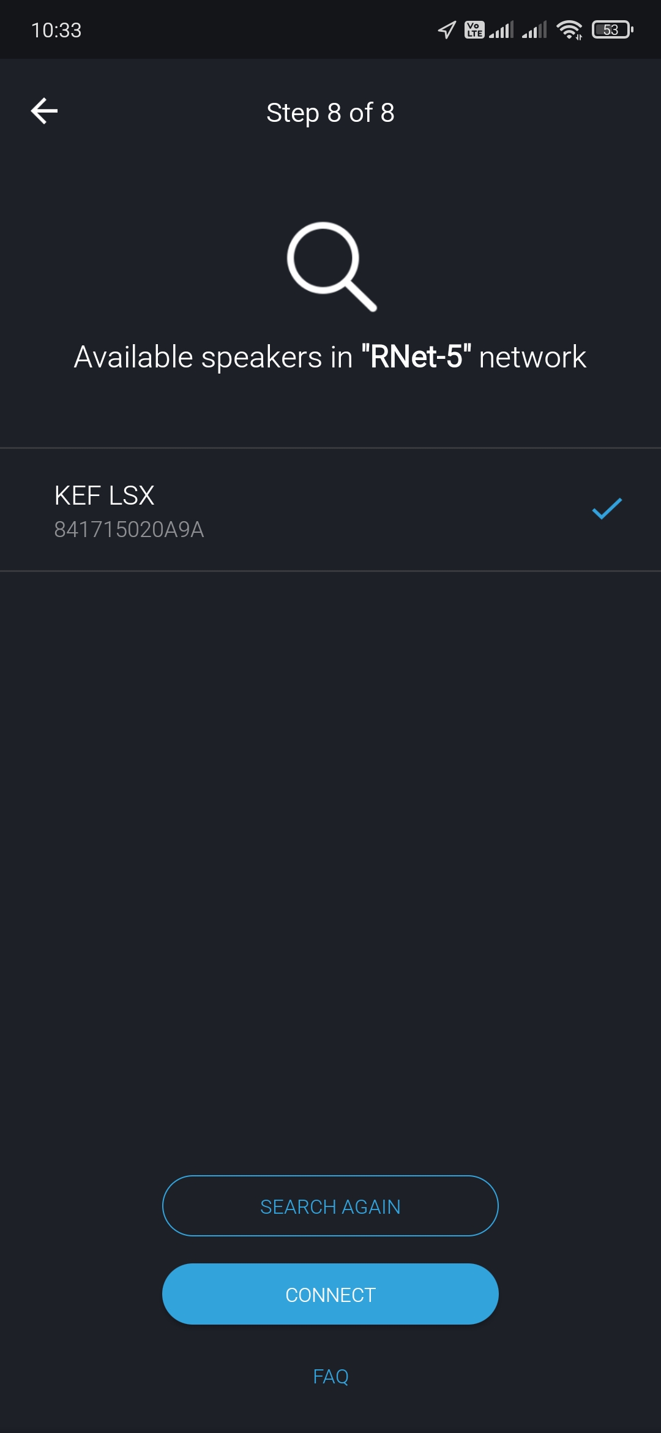Image resolution: width=661 pixels, height=1433 pixels.
Task: Open the FAQ link
Action: 330,1377
